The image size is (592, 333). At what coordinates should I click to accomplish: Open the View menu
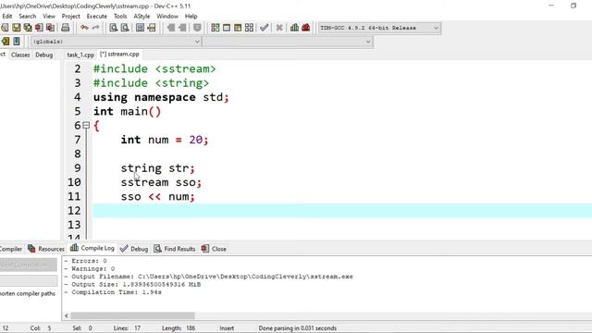coord(49,17)
